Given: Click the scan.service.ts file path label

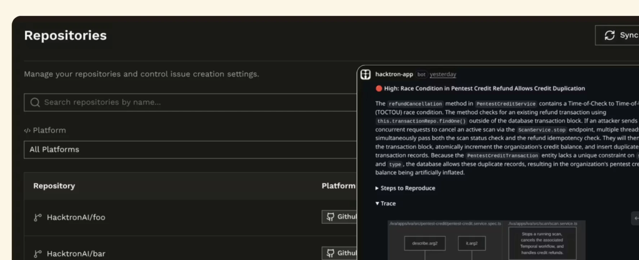Looking at the screenshot, I should tap(543, 223).
